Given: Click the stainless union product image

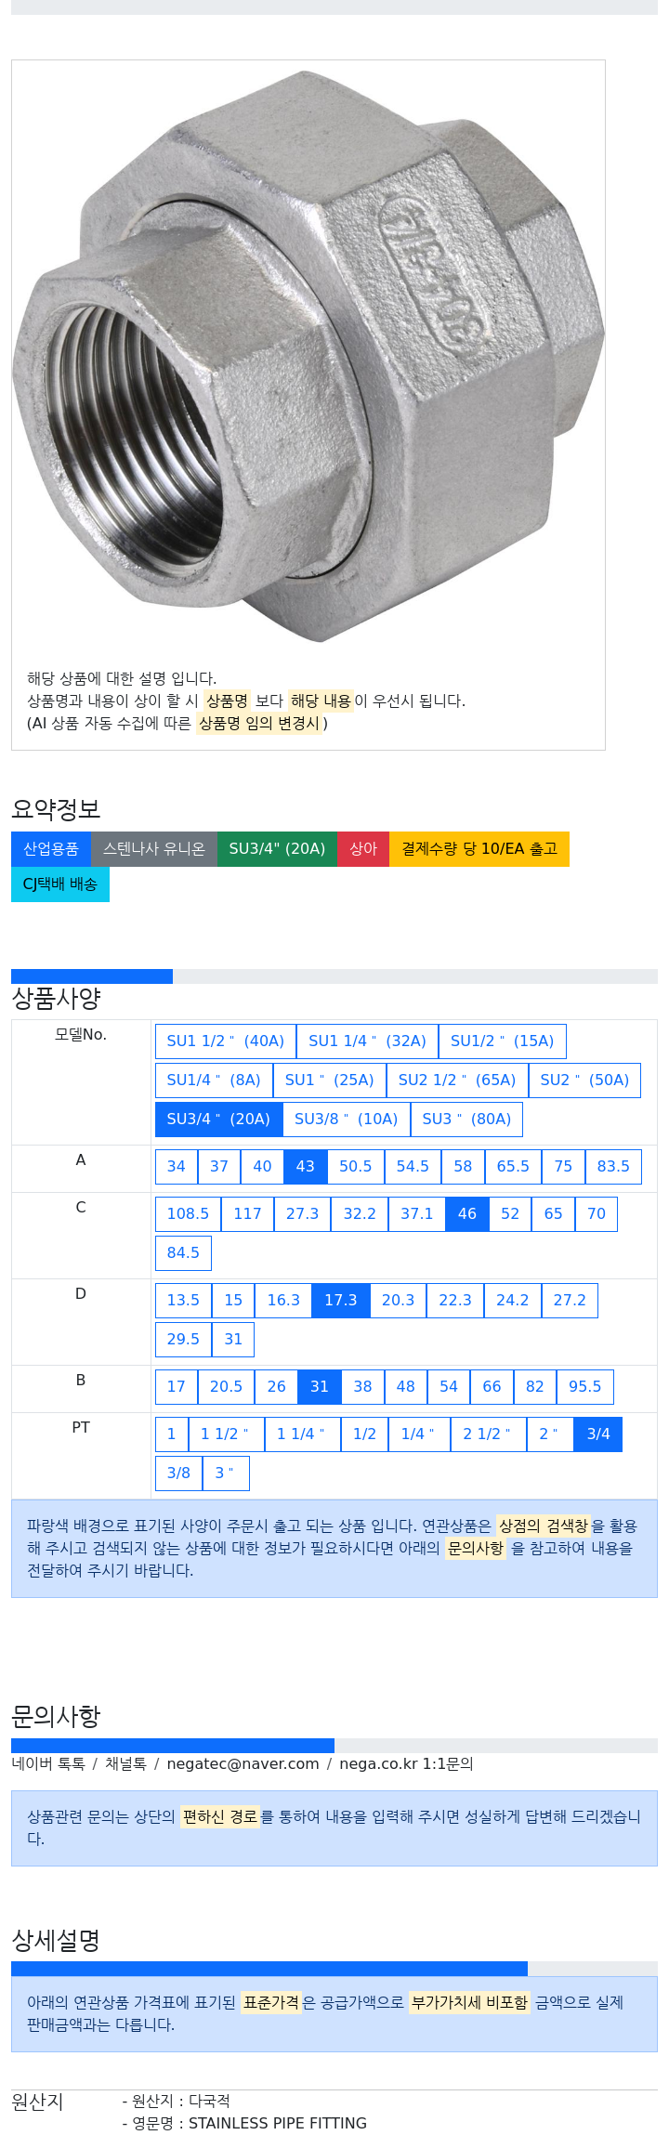Looking at the screenshot, I should [308, 357].
